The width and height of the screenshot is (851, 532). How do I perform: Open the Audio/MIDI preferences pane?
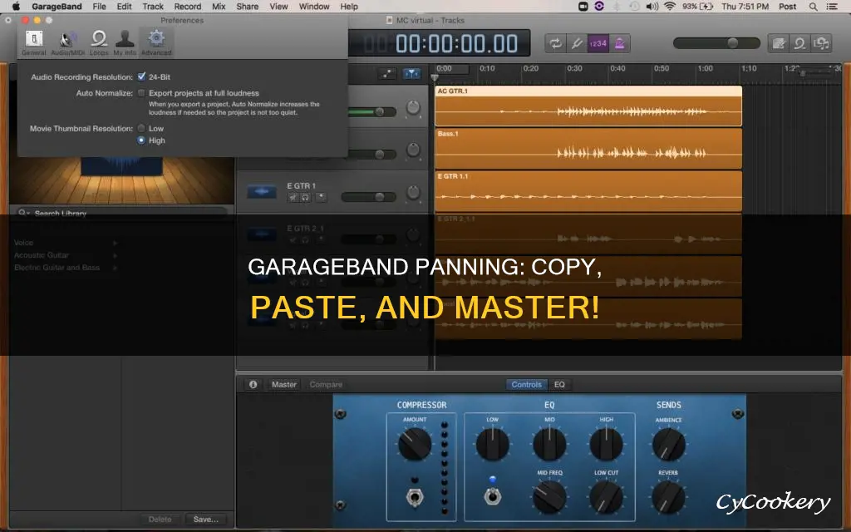point(67,43)
